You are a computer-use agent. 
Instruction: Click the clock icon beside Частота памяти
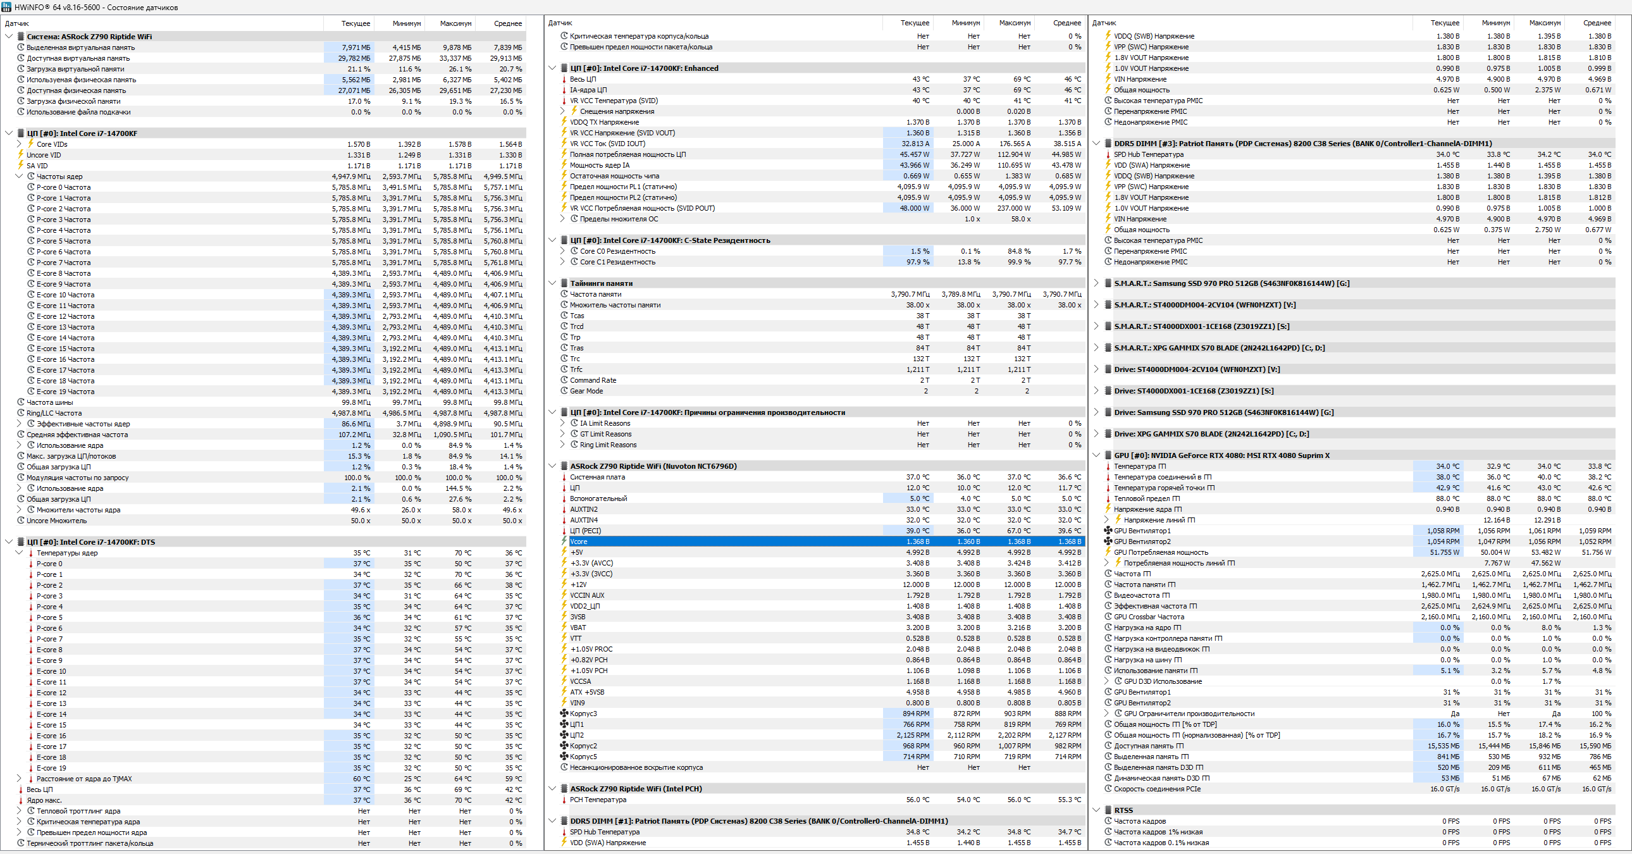pyautogui.click(x=564, y=294)
